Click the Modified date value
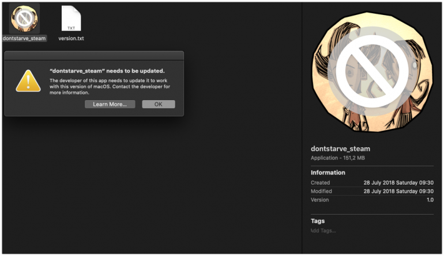The height and width of the screenshot is (256, 444). coord(398,192)
